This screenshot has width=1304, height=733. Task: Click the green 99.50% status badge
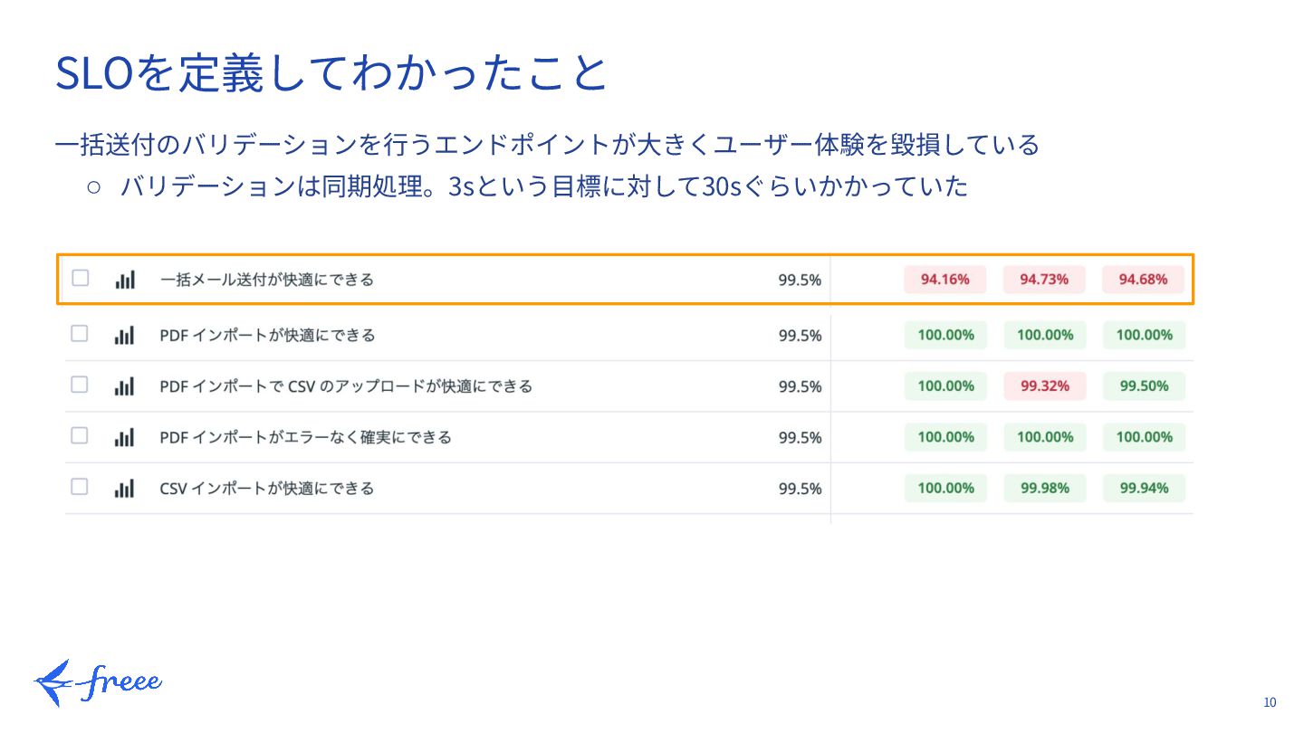coord(1143,386)
